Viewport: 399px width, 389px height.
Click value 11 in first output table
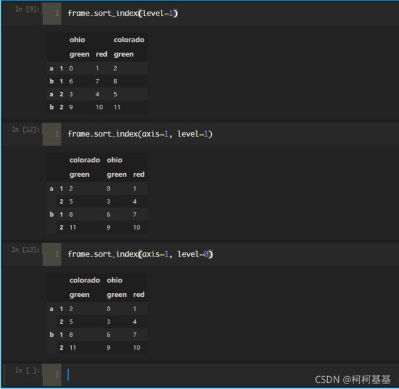[x=117, y=107]
